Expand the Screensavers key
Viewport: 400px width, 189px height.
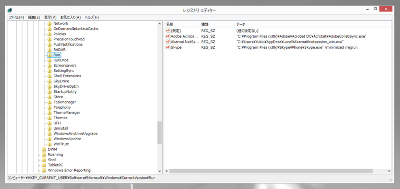coord(44,66)
